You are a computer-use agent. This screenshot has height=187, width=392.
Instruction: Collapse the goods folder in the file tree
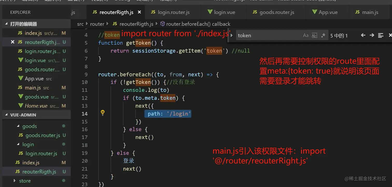(x=18, y=126)
